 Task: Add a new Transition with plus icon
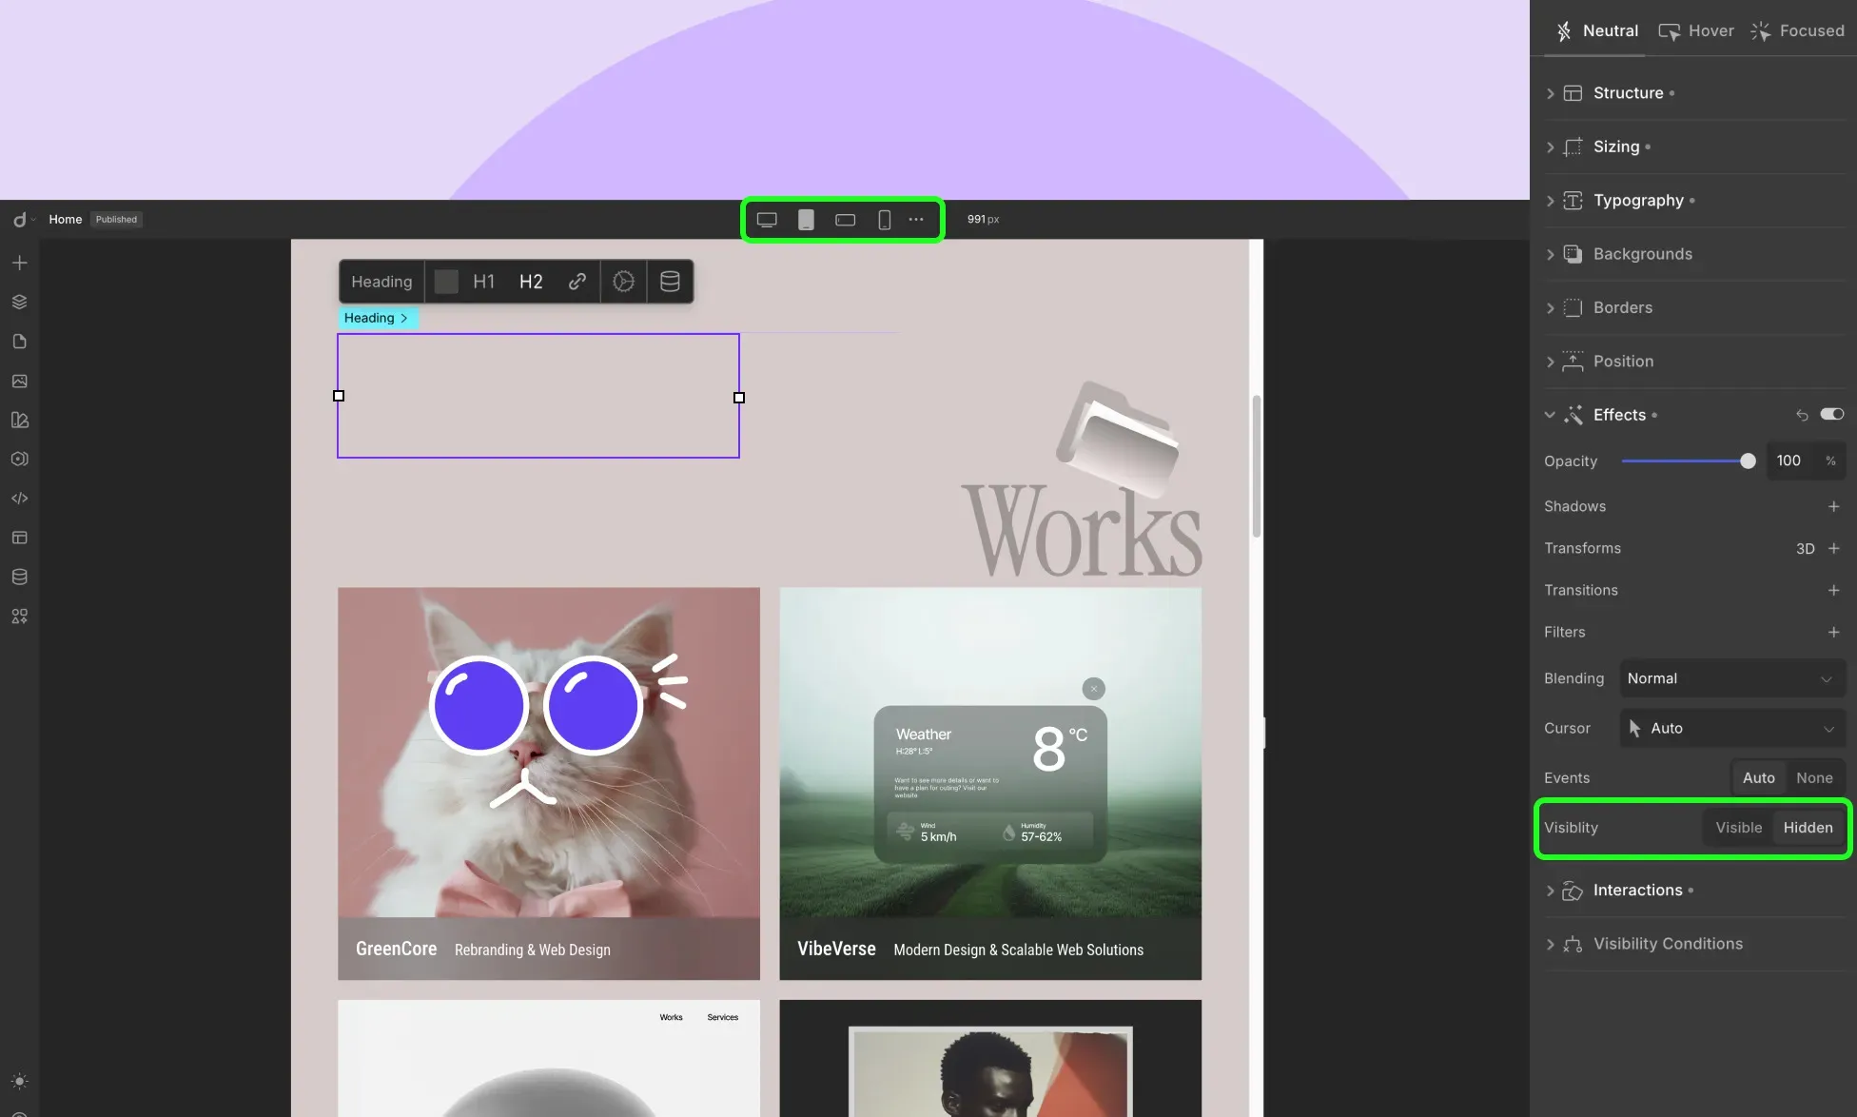tap(1833, 590)
